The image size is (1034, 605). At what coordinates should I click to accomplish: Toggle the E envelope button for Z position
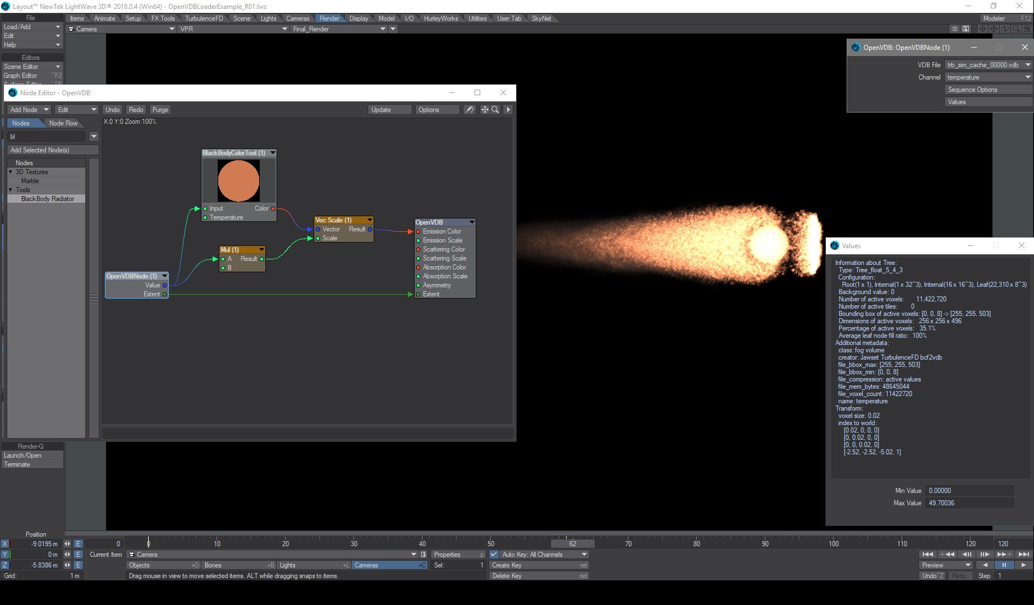[x=78, y=565]
